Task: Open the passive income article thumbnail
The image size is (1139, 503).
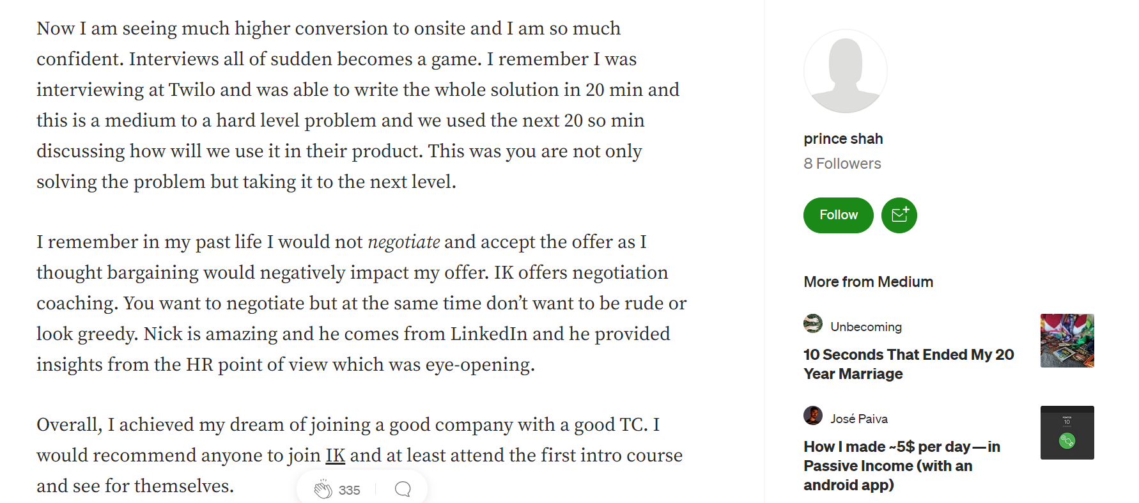Action: (x=1067, y=433)
